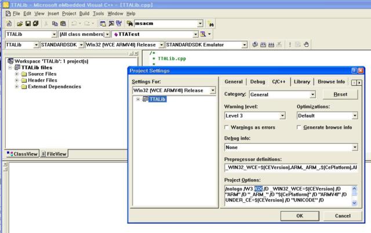The height and width of the screenshot is (233, 371).
Task: Click the Copy icon in the toolbar
Action: [x=55, y=23]
